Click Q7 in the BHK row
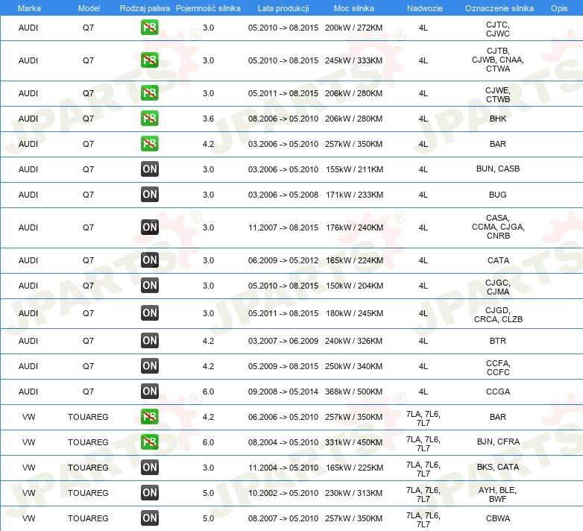583x531 pixels. 88,119
